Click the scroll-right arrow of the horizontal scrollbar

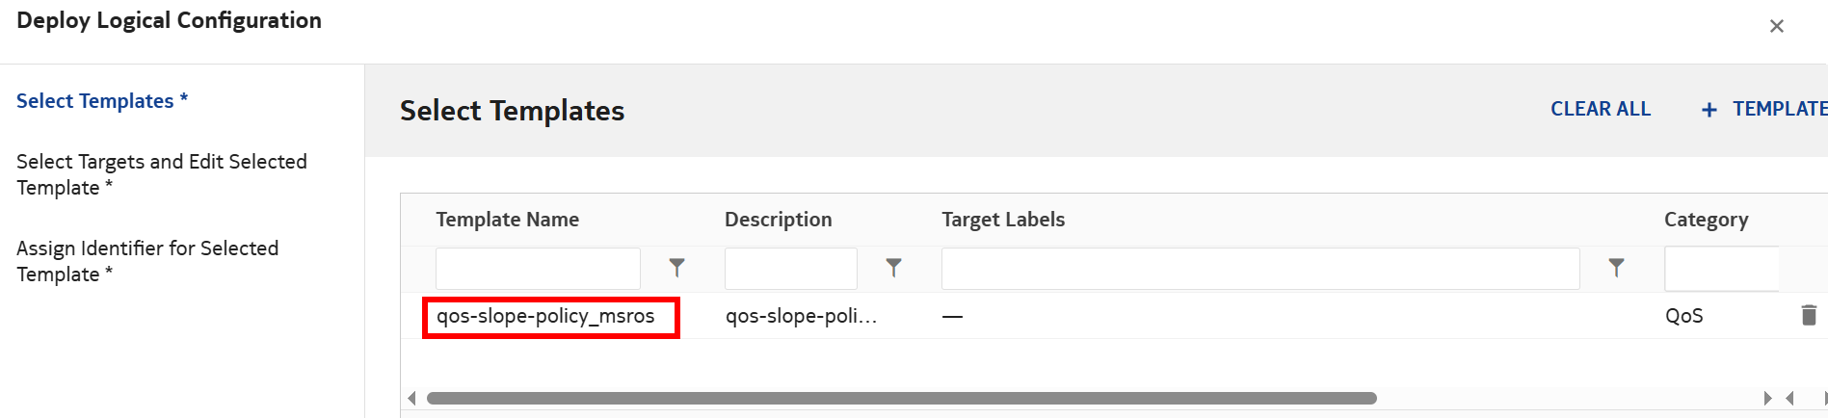1767,398
